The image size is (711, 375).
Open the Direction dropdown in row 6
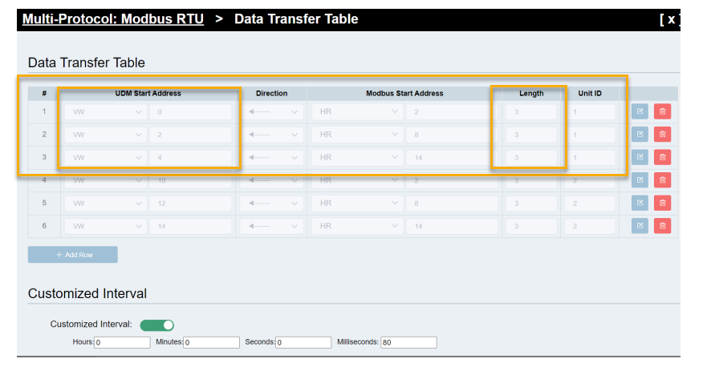271,226
